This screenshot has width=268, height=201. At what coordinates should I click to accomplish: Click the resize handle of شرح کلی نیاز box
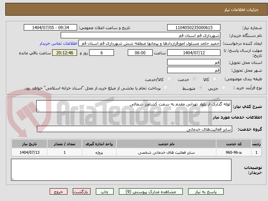38,110
